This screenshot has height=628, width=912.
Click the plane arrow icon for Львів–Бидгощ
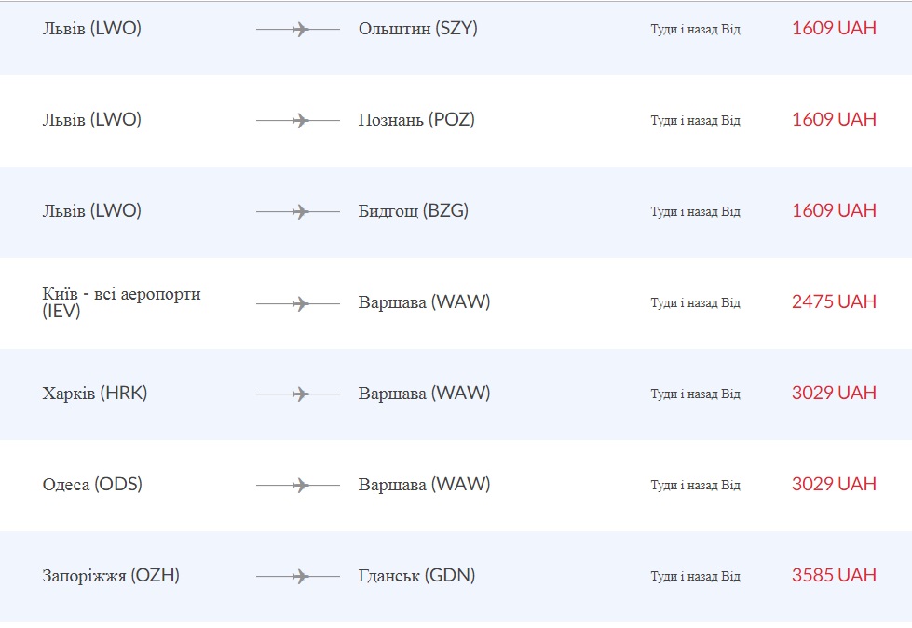click(x=298, y=212)
